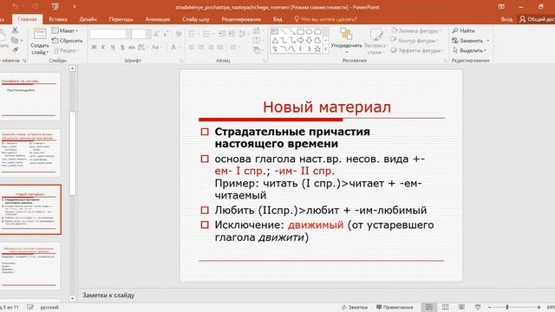Decrease font size with smaller A icon
The height and width of the screenshot is (312, 555).
(x=166, y=34)
